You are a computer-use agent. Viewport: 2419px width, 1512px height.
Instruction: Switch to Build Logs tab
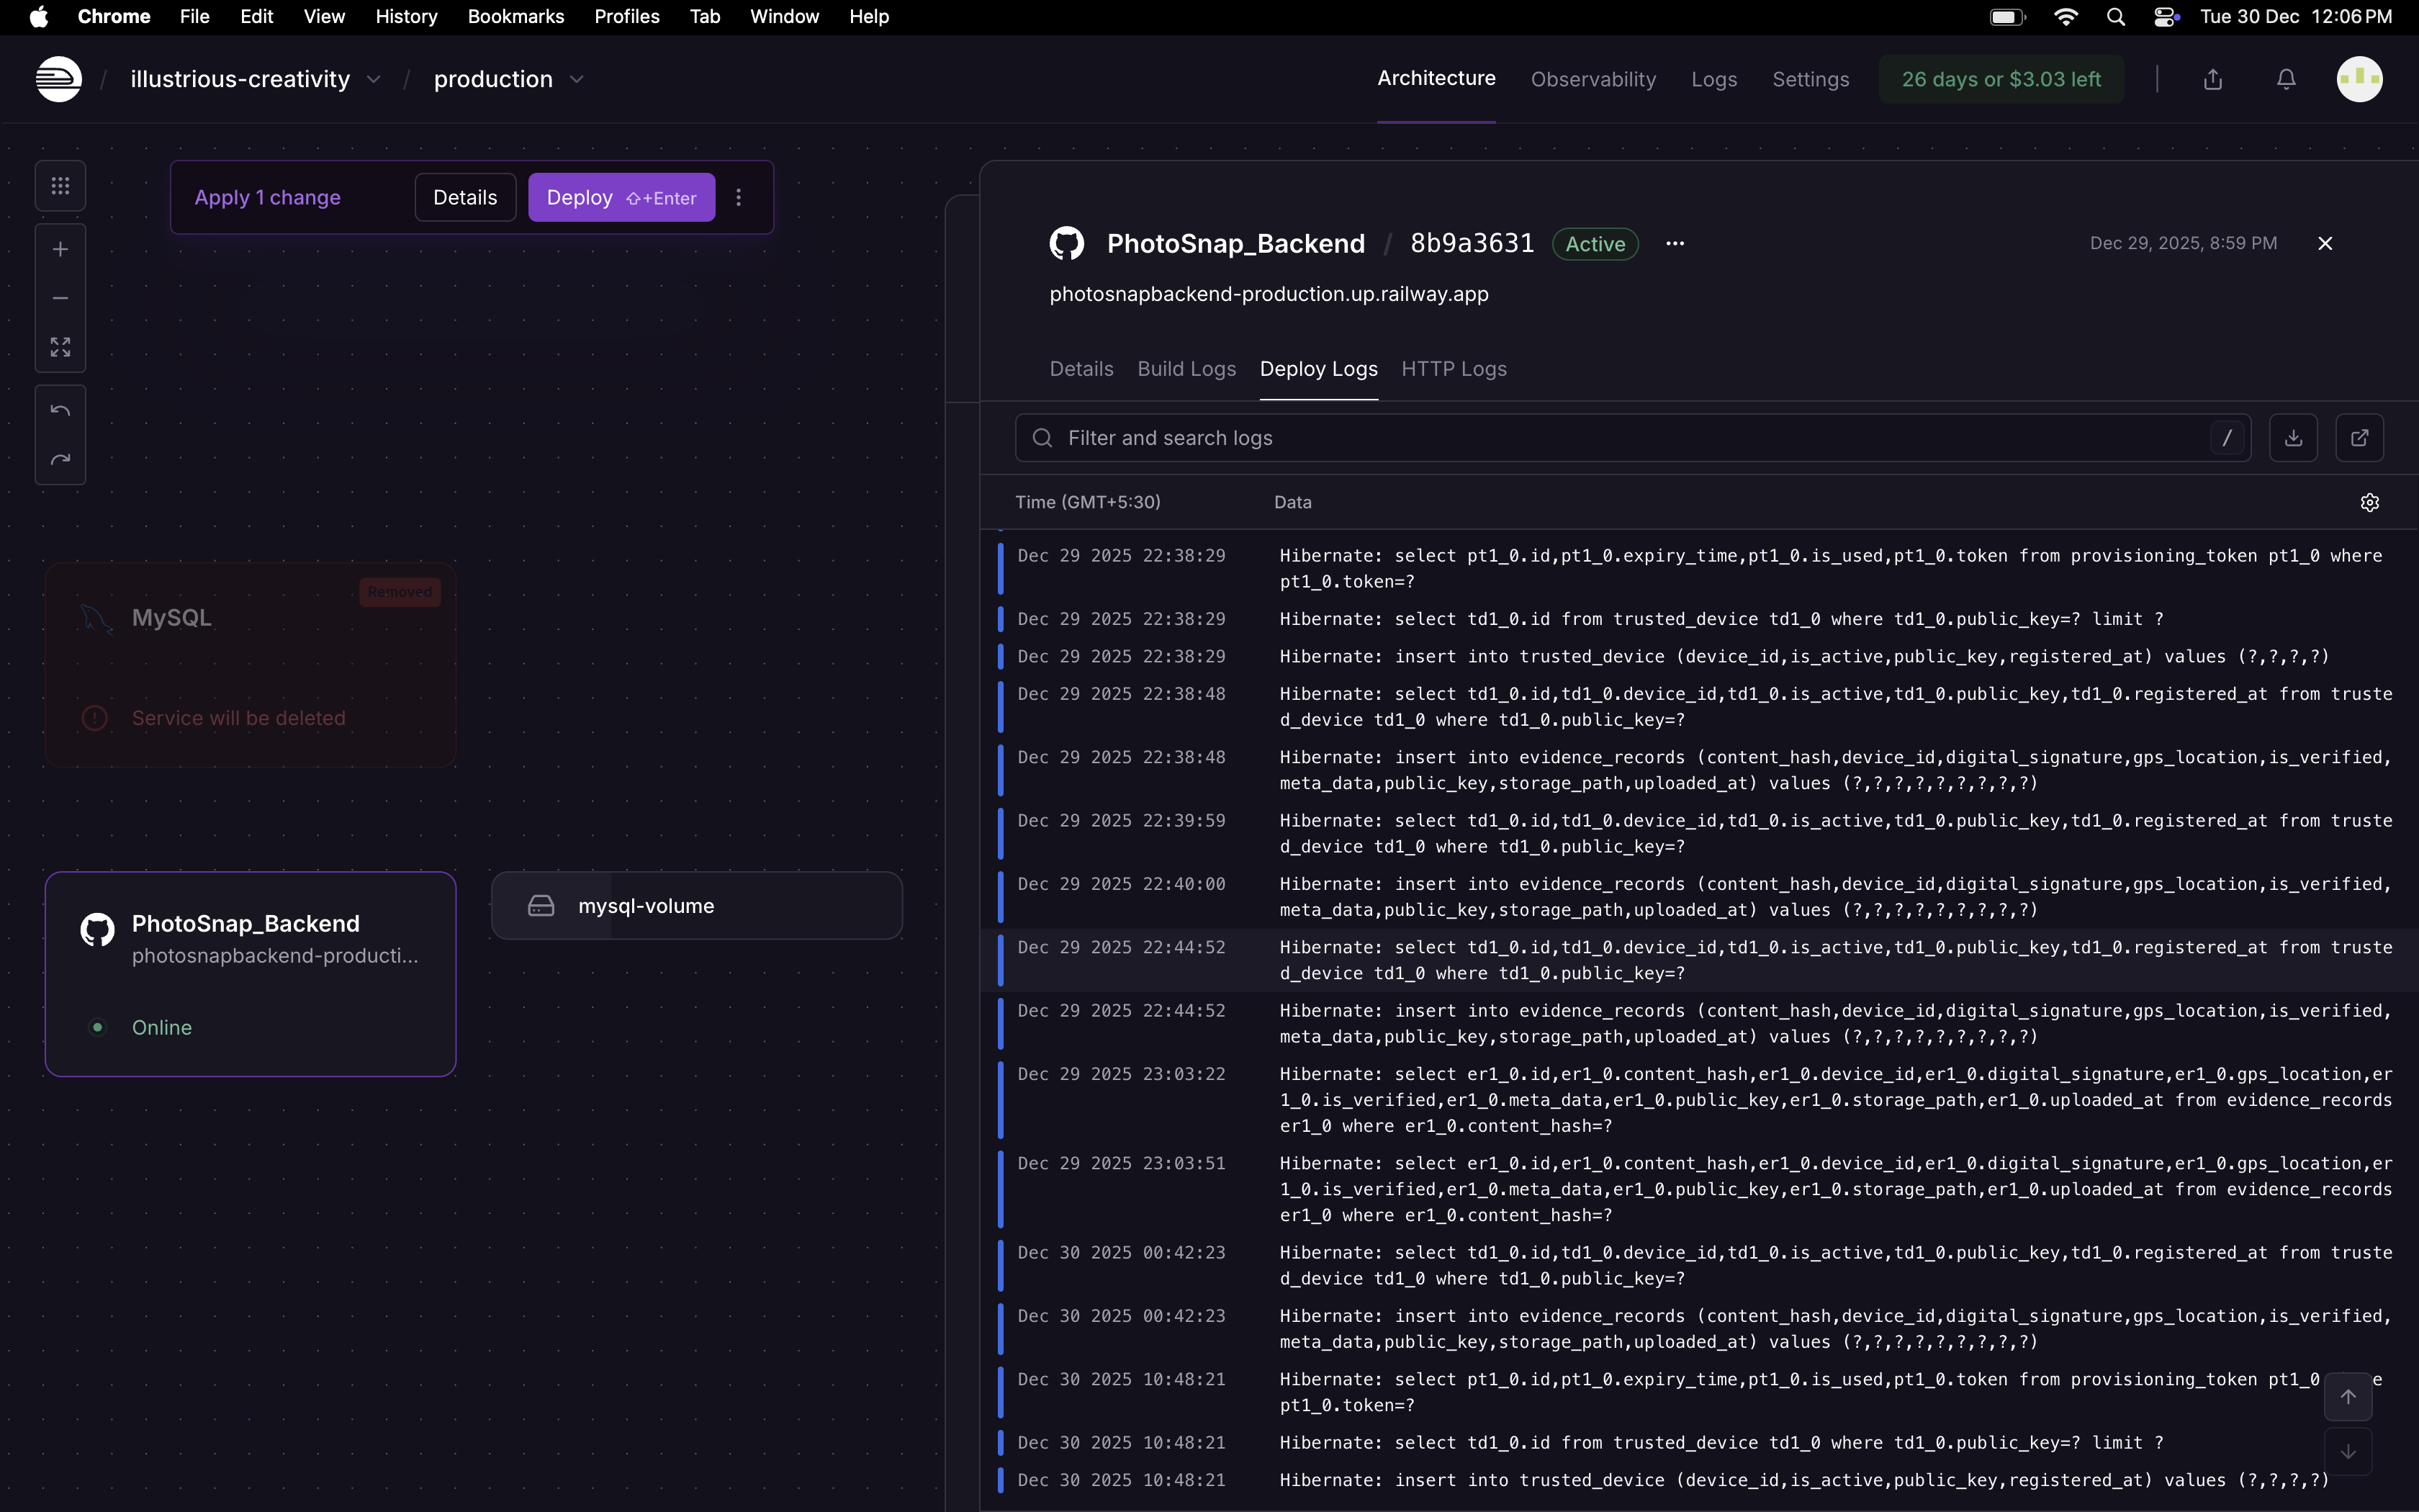(x=1186, y=369)
